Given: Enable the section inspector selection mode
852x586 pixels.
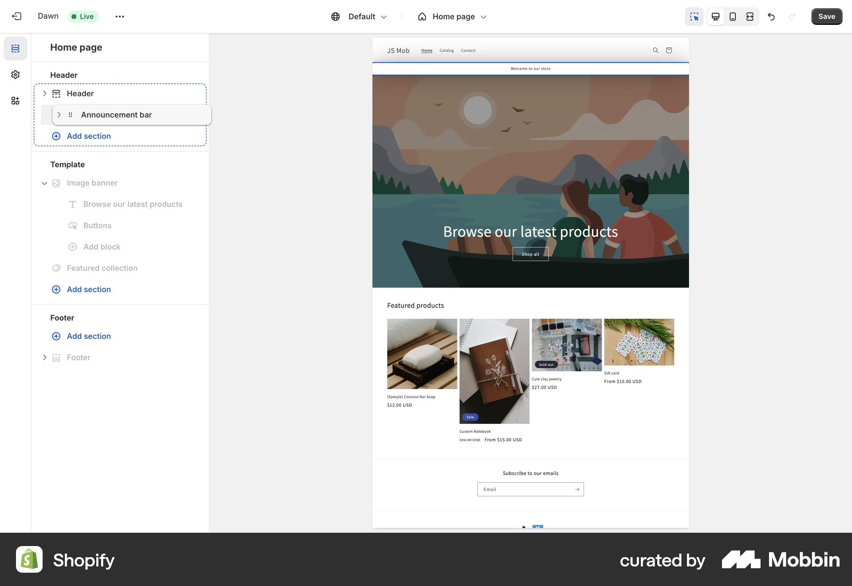Looking at the screenshot, I should click(694, 16).
